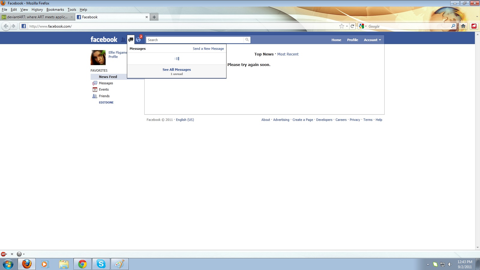The height and width of the screenshot is (270, 480).
Task: Open the gray globe add-on dropdown arrow
Action: tap(24, 254)
